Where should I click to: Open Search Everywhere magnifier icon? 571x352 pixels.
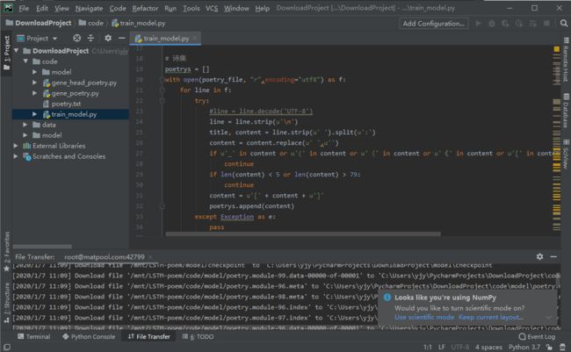[564, 24]
